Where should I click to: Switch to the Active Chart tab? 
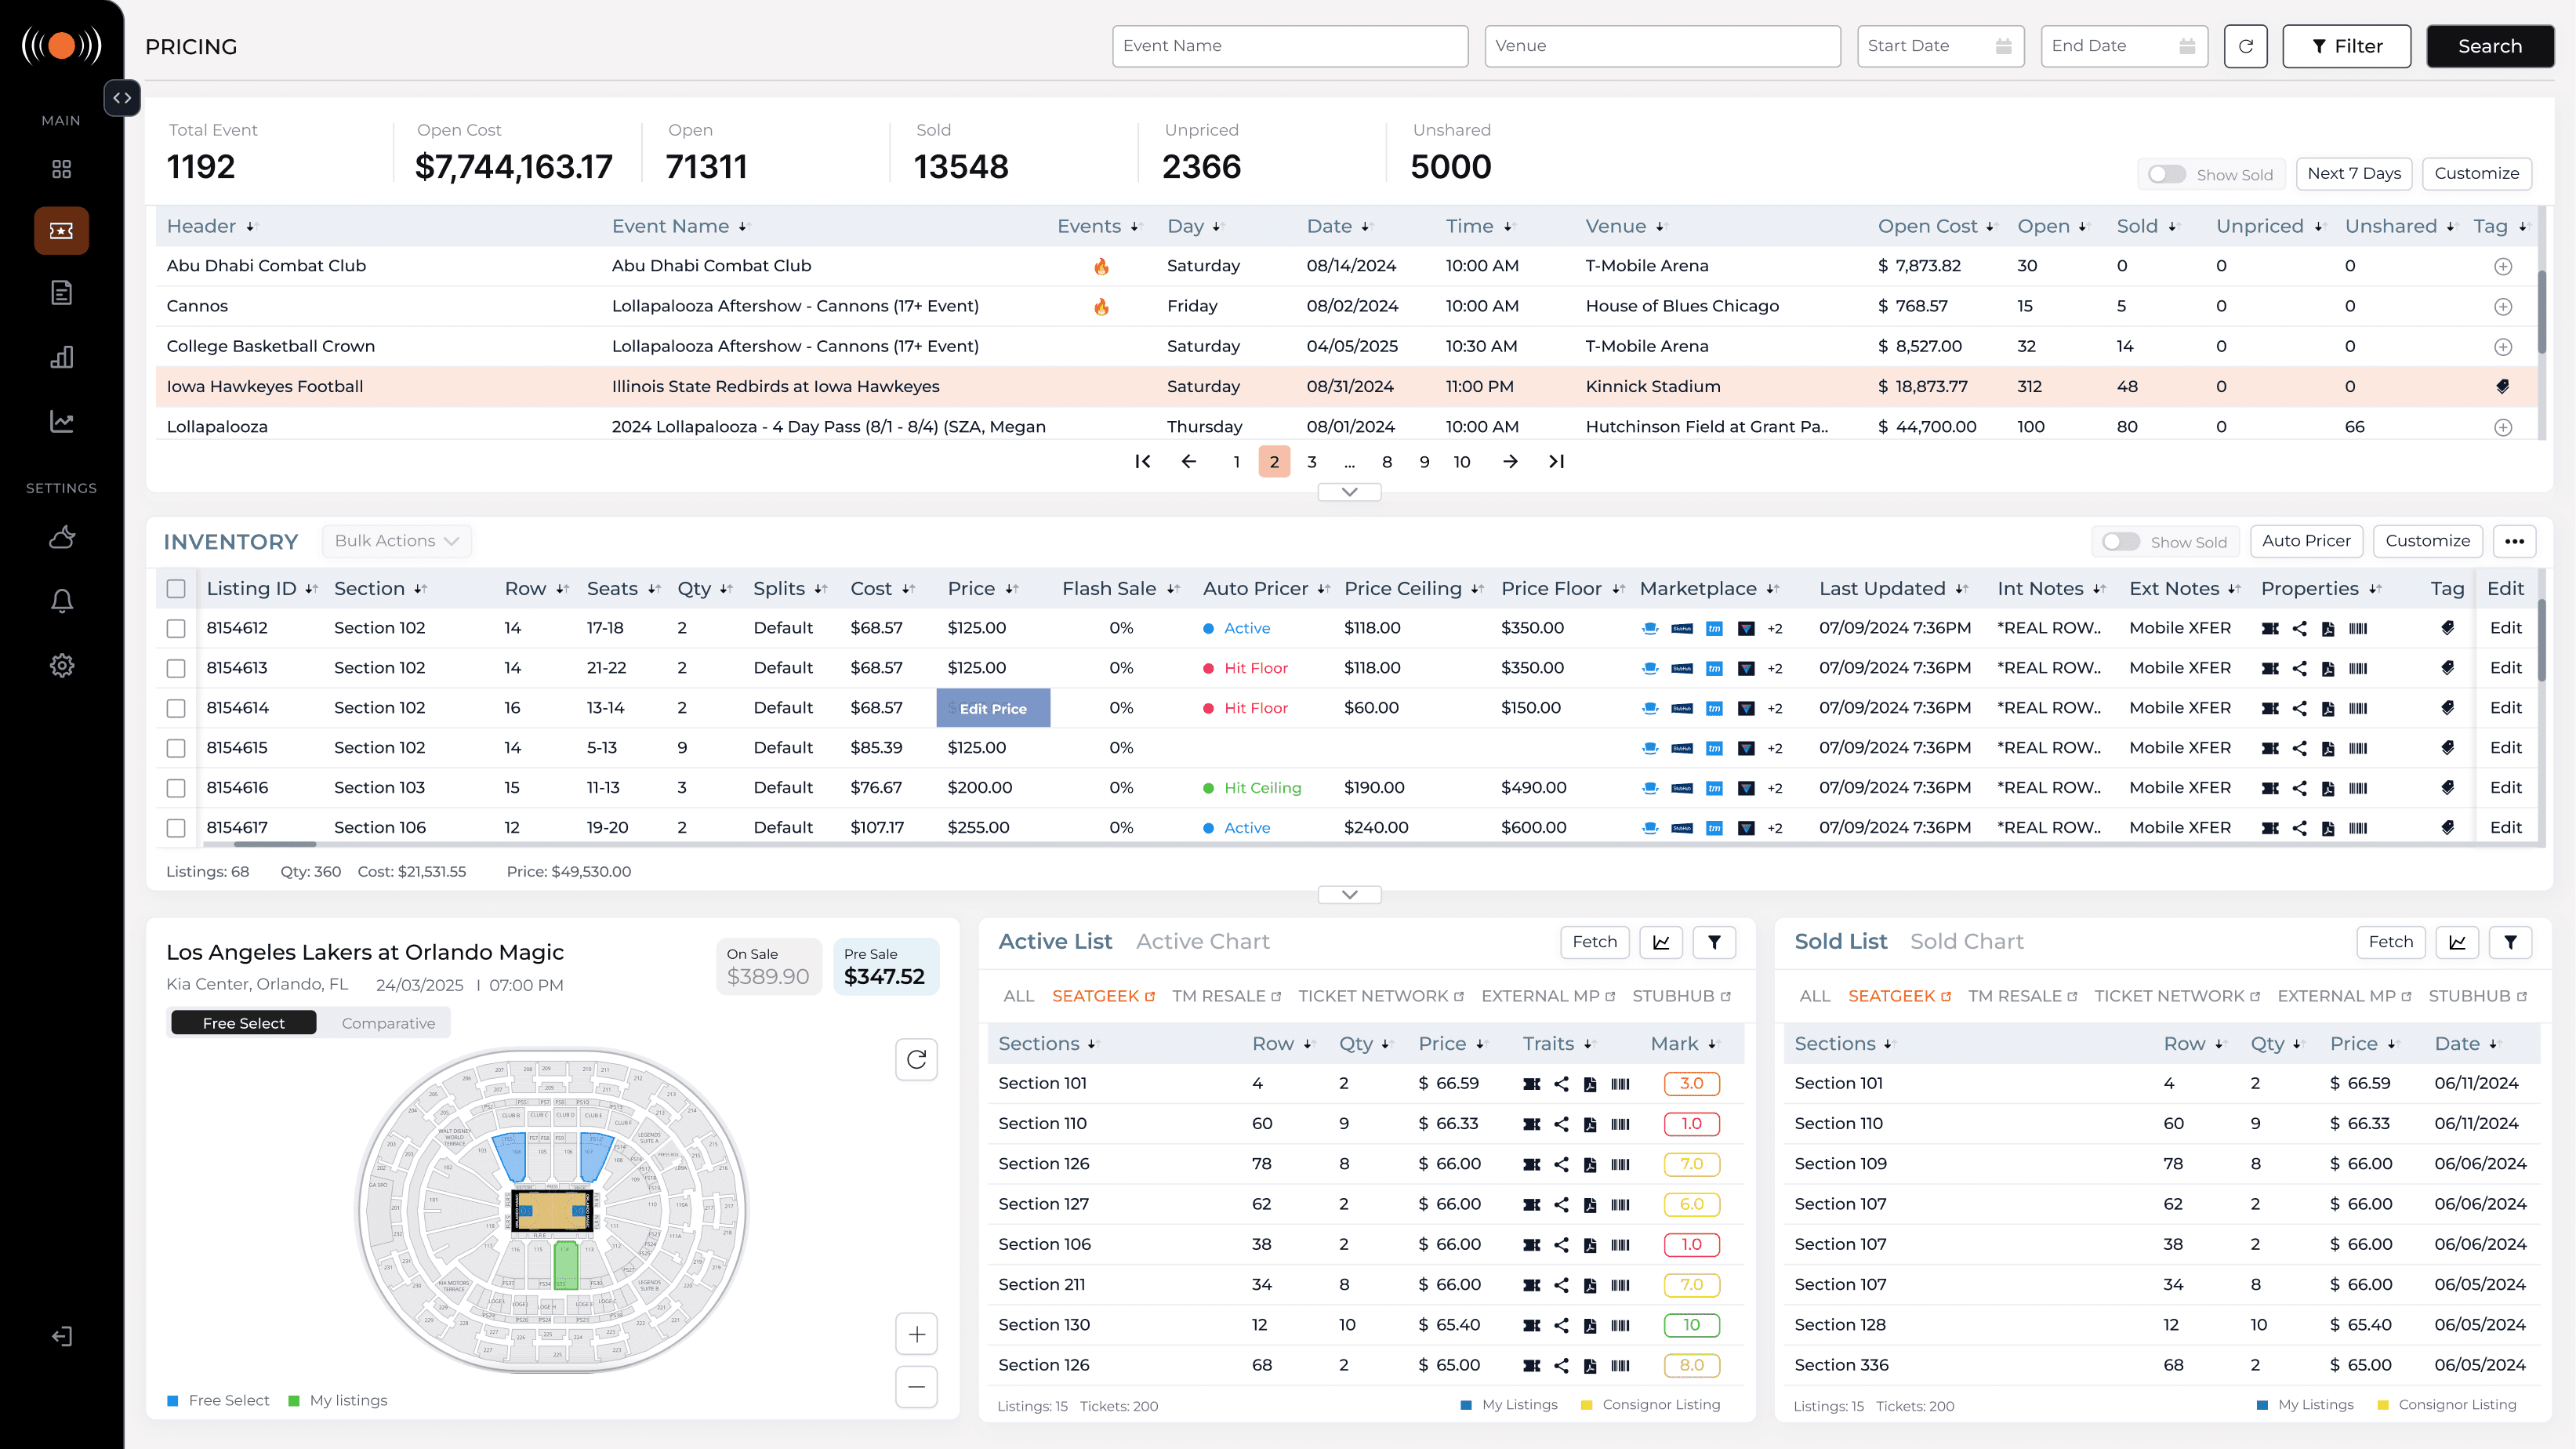(1202, 941)
